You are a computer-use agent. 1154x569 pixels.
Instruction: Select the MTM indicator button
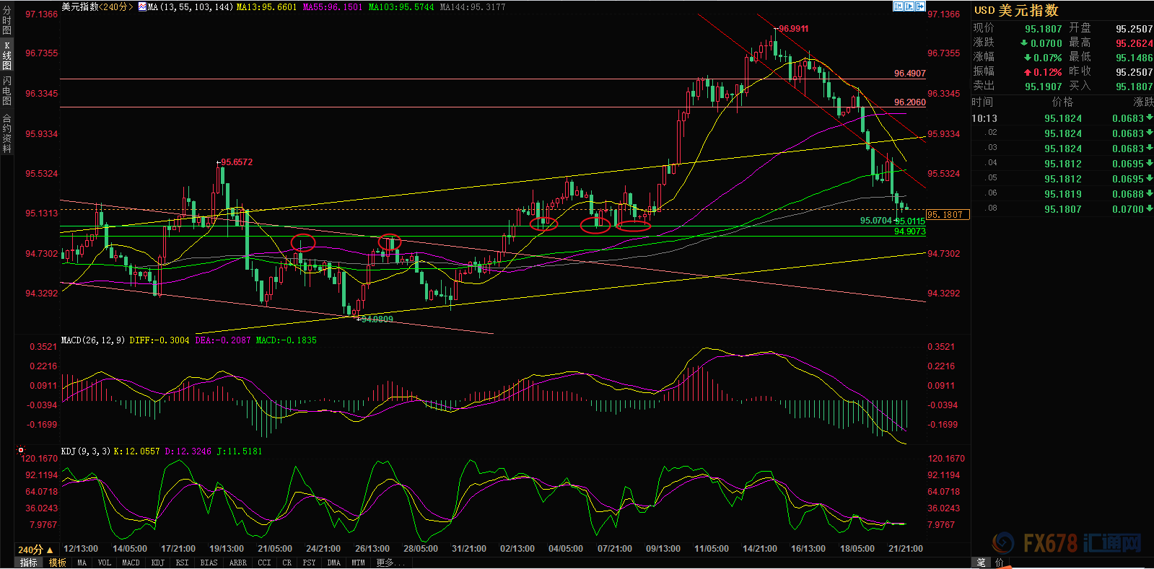click(x=358, y=563)
